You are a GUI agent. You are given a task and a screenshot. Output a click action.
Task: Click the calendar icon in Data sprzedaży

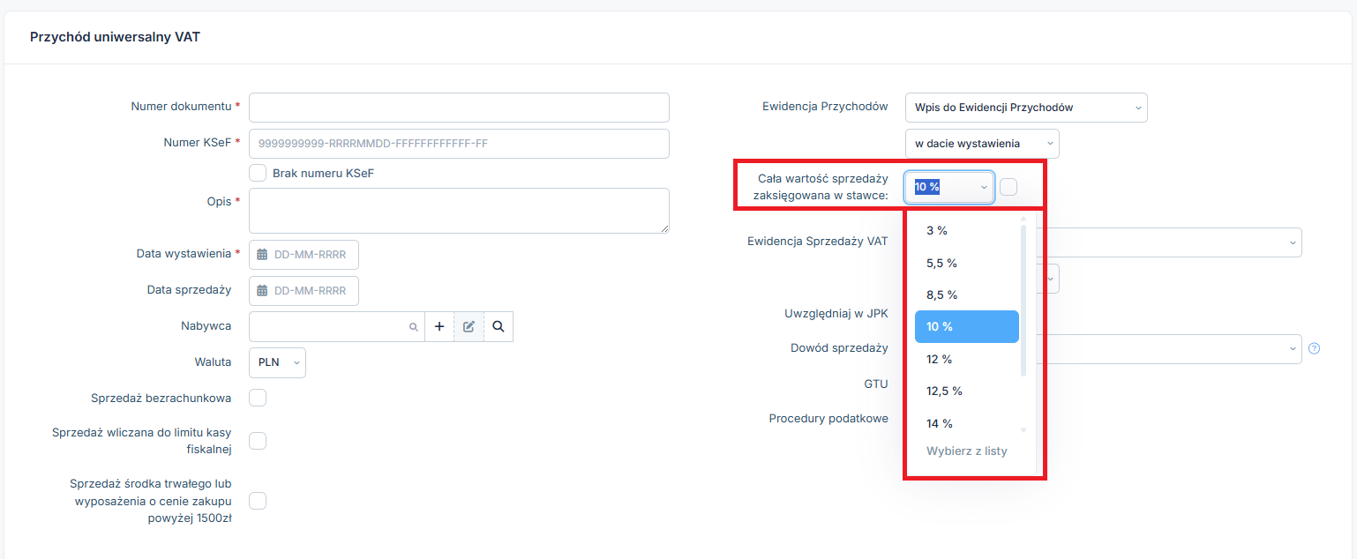coord(262,291)
